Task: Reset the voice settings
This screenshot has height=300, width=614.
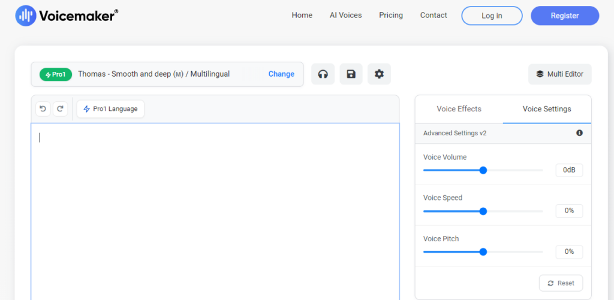Action: 561,283
